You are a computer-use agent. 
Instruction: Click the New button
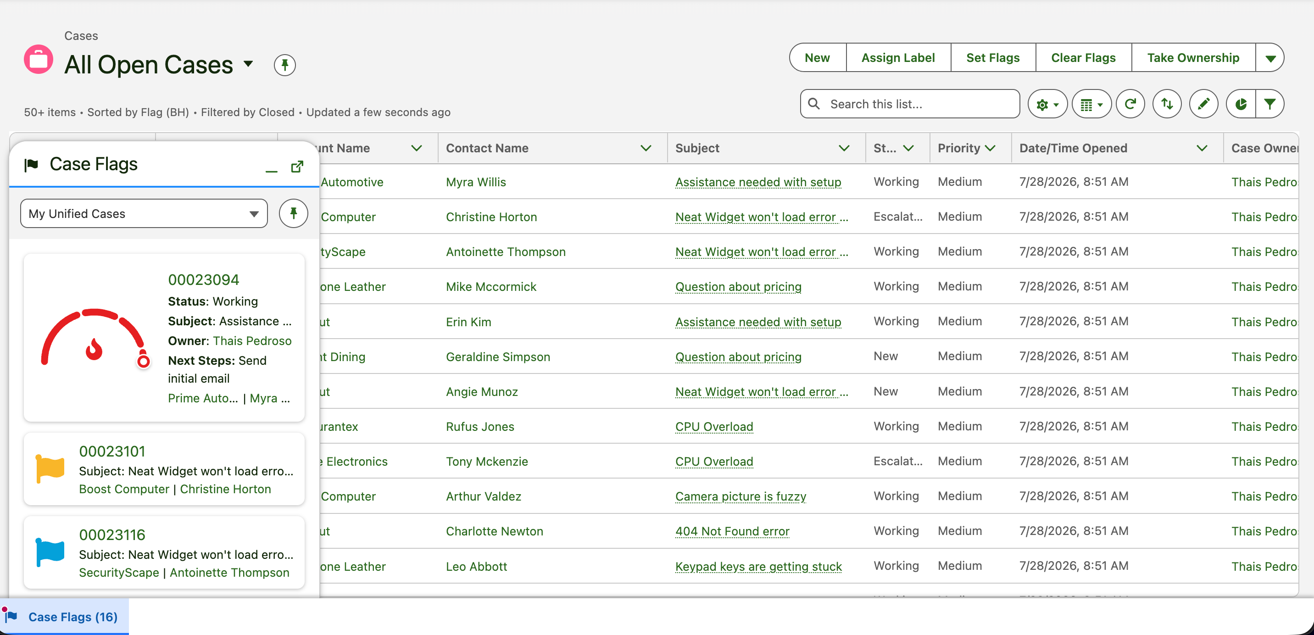(x=817, y=58)
